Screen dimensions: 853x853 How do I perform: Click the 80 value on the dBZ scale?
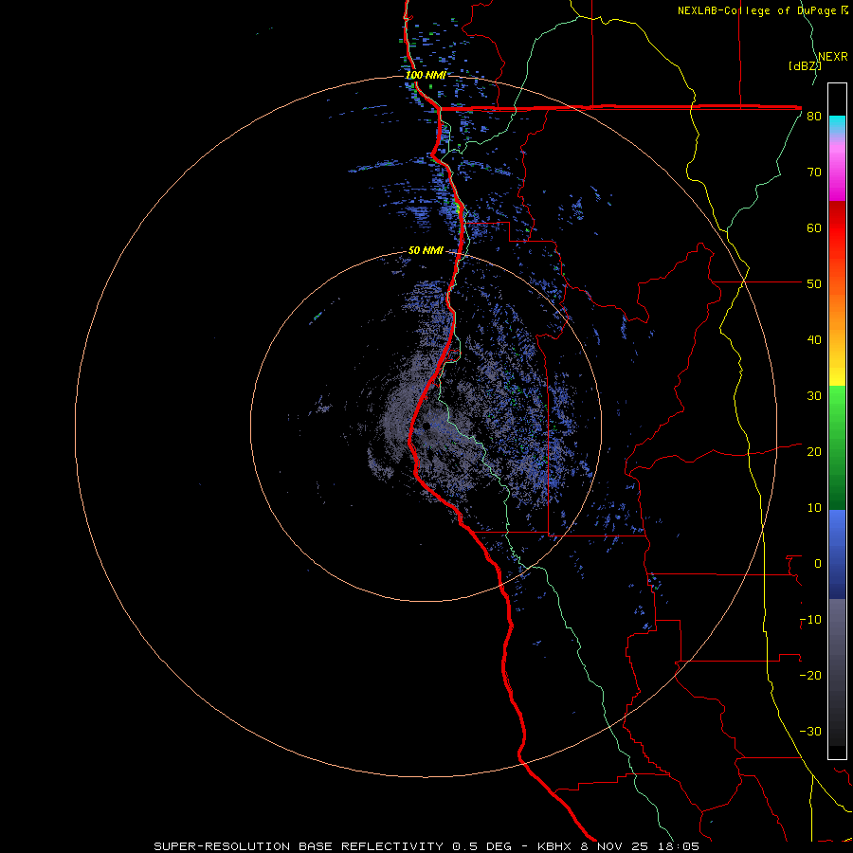point(814,117)
